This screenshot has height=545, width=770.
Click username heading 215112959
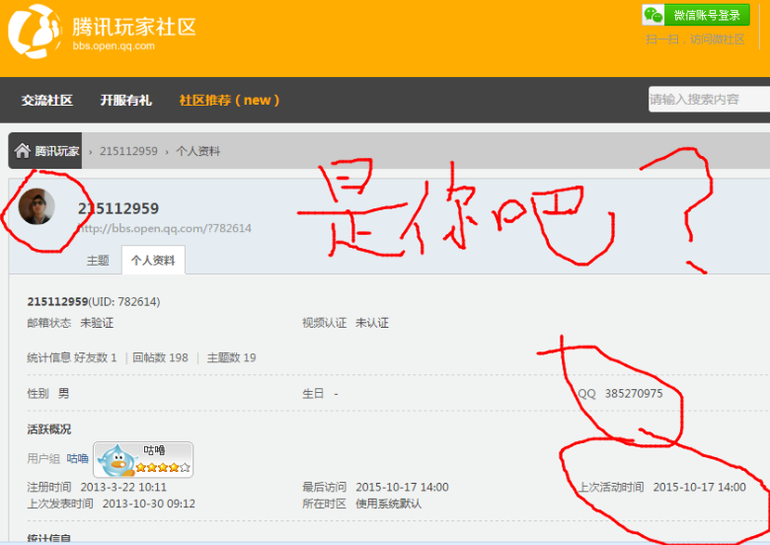point(118,208)
